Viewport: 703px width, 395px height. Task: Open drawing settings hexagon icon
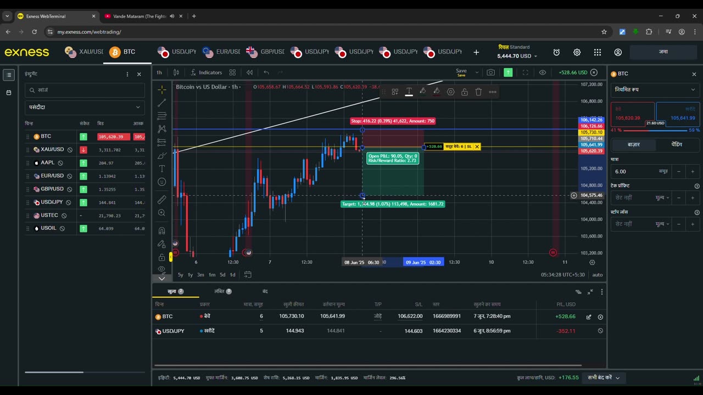pyautogui.click(x=451, y=92)
